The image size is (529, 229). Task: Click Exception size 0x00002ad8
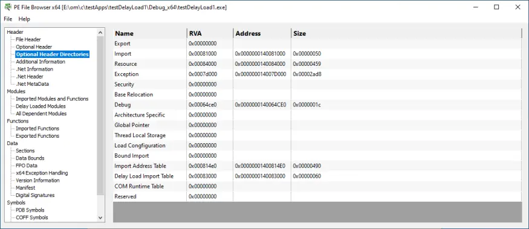(307, 74)
